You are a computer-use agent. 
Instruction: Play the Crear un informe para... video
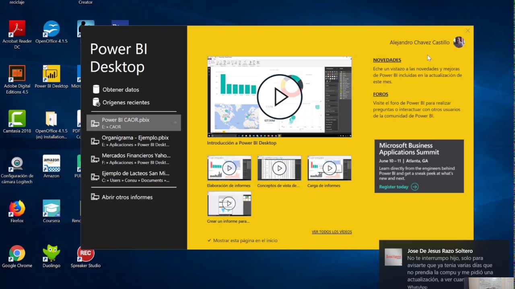[x=229, y=204]
